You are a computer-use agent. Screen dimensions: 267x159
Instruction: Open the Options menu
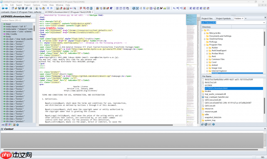(36, 5)
